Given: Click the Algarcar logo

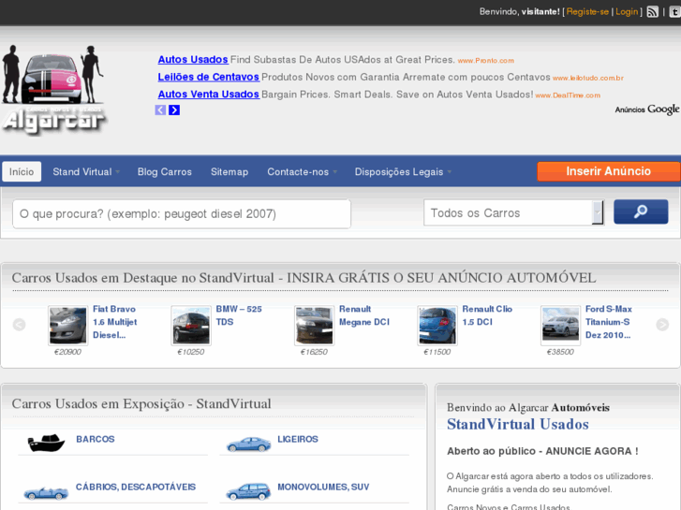Looking at the screenshot, I should tap(53, 90).
